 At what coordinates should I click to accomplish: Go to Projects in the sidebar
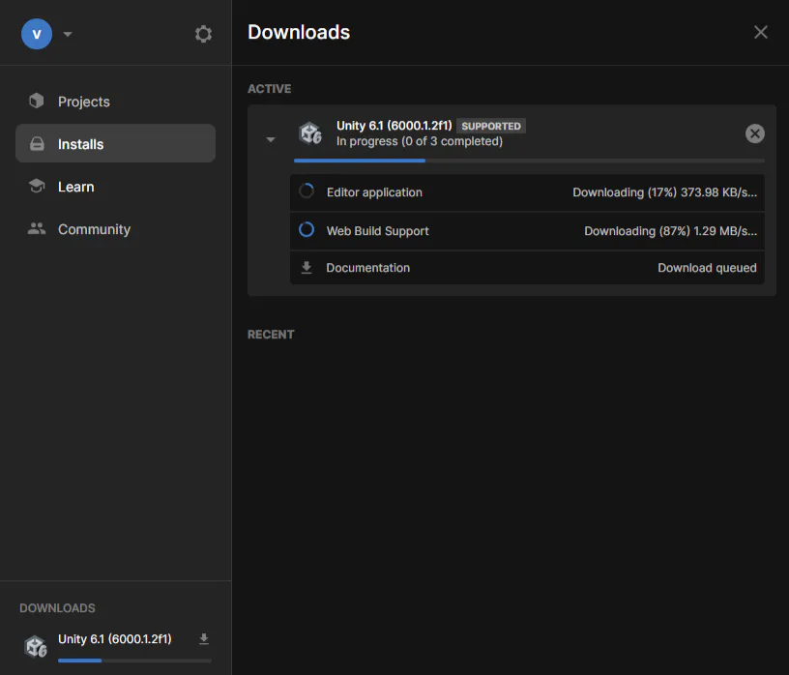pos(115,102)
